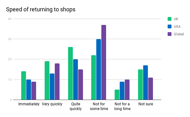Image resolution: width=190 pixels, height=117 pixels.
Task: Click the chart title Speed of returning to shops
Action: pyautogui.click(x=41, y=9)
